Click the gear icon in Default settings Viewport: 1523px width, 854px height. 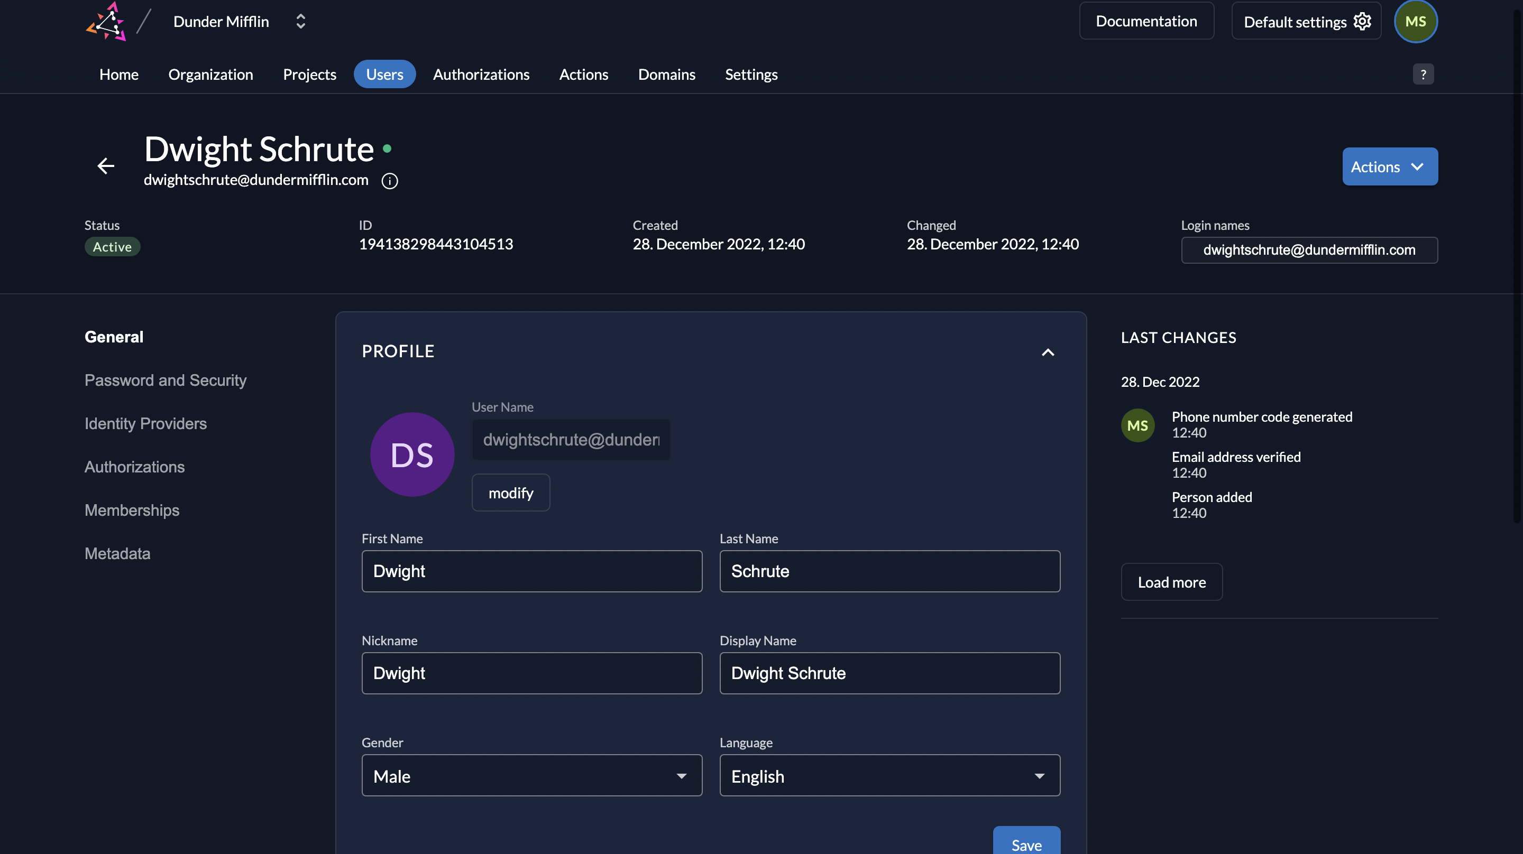(1362, 22)
